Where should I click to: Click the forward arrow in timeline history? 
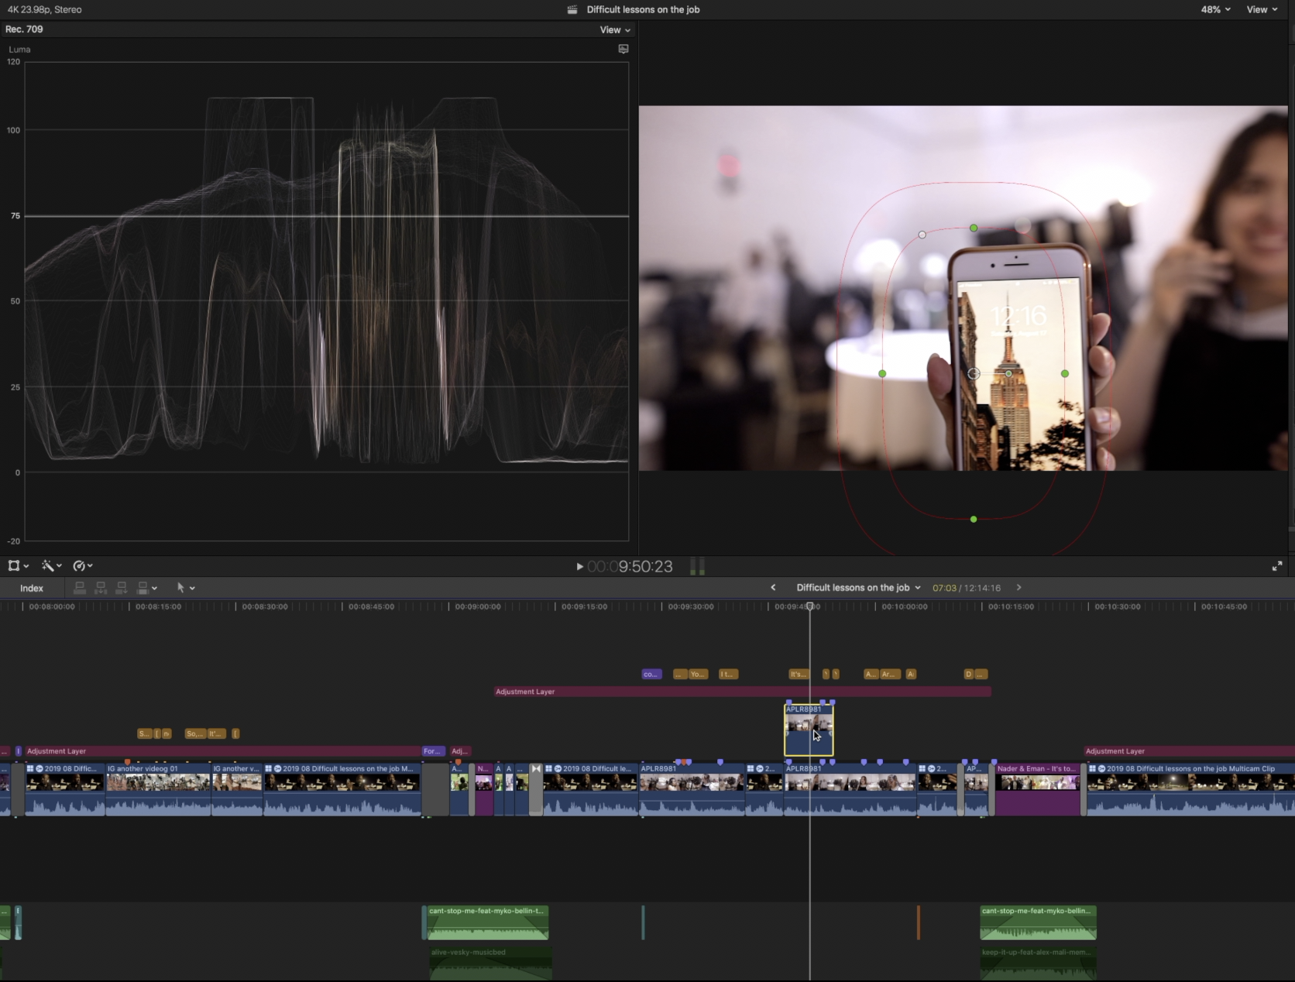(x=1019, y=587)
